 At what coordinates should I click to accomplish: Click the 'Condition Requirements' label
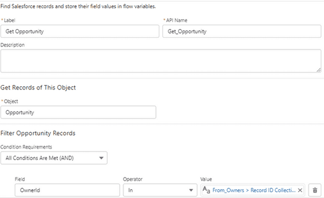click(26, 147)
